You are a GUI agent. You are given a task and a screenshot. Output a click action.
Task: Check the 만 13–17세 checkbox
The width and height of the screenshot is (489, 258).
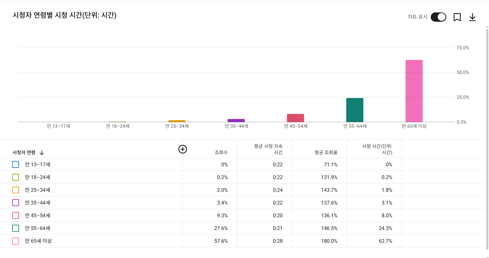pos(16,164)
